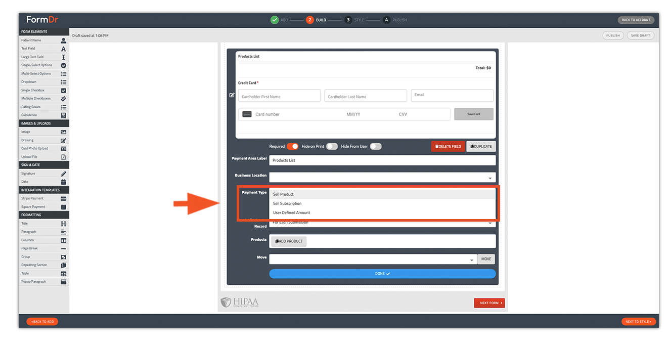This screenshot has height=342, width=669.
Task: Enable the Hide From User toggle
Action: click(376, 146)
